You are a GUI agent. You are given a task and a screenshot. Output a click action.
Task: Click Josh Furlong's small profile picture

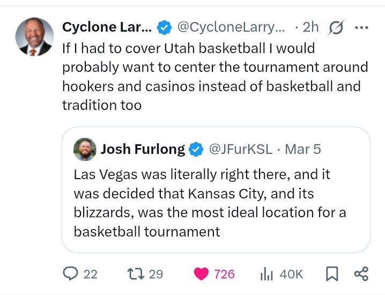85,149
